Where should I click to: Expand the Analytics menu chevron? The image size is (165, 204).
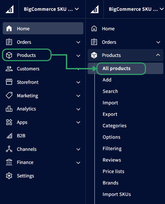point(78,109)
